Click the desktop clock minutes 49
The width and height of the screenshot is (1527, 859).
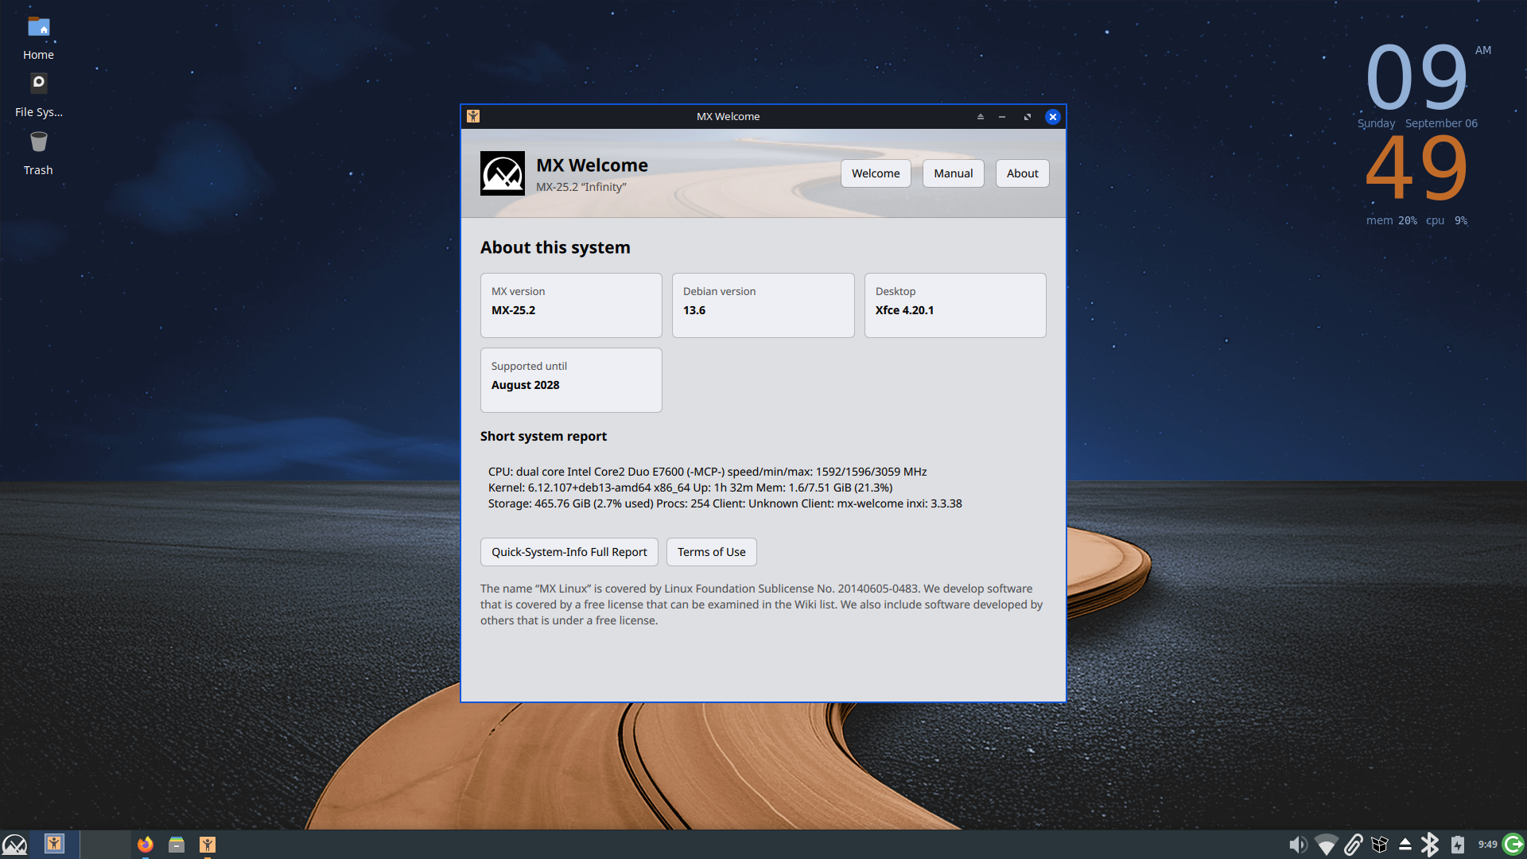(1416, 168)
